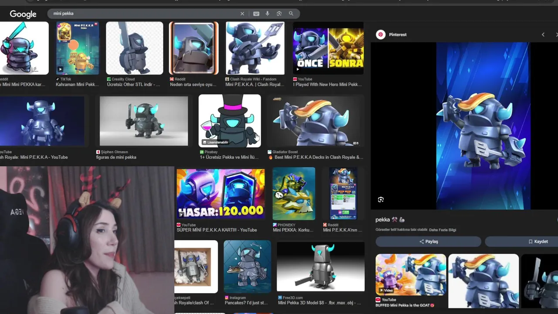Click the Google logo
The width and height of the screenshot is (558, 314).
pyautogui.click(x=23, y=14)
